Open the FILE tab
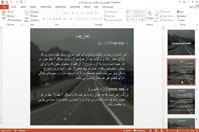 4,7
